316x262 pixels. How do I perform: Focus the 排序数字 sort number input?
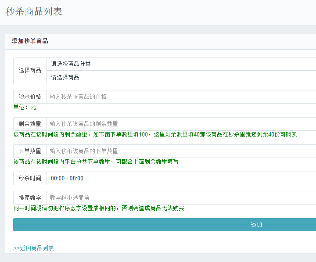coord(181,197)
